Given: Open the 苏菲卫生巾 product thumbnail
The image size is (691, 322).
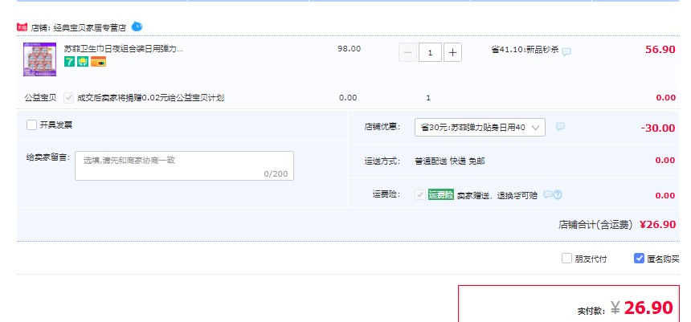Looking at the screenshot, I should point(39,59).
